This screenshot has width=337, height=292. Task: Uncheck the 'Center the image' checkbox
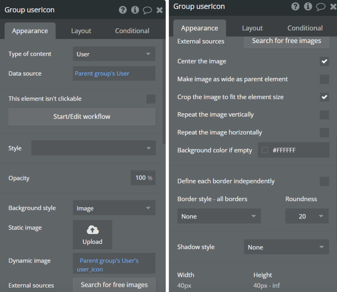point(324,61)
